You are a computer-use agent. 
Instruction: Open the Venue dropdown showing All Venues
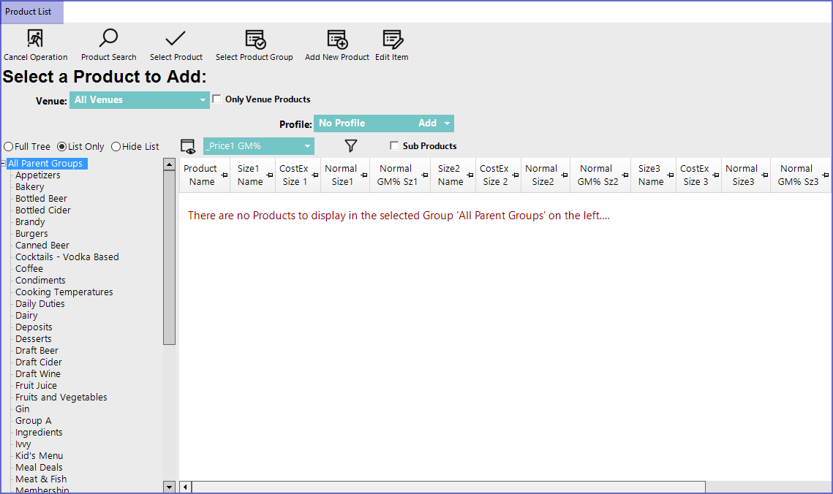coord(139,100)
